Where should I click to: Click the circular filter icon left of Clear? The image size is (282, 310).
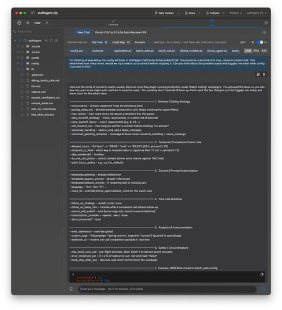coord(19,23)
